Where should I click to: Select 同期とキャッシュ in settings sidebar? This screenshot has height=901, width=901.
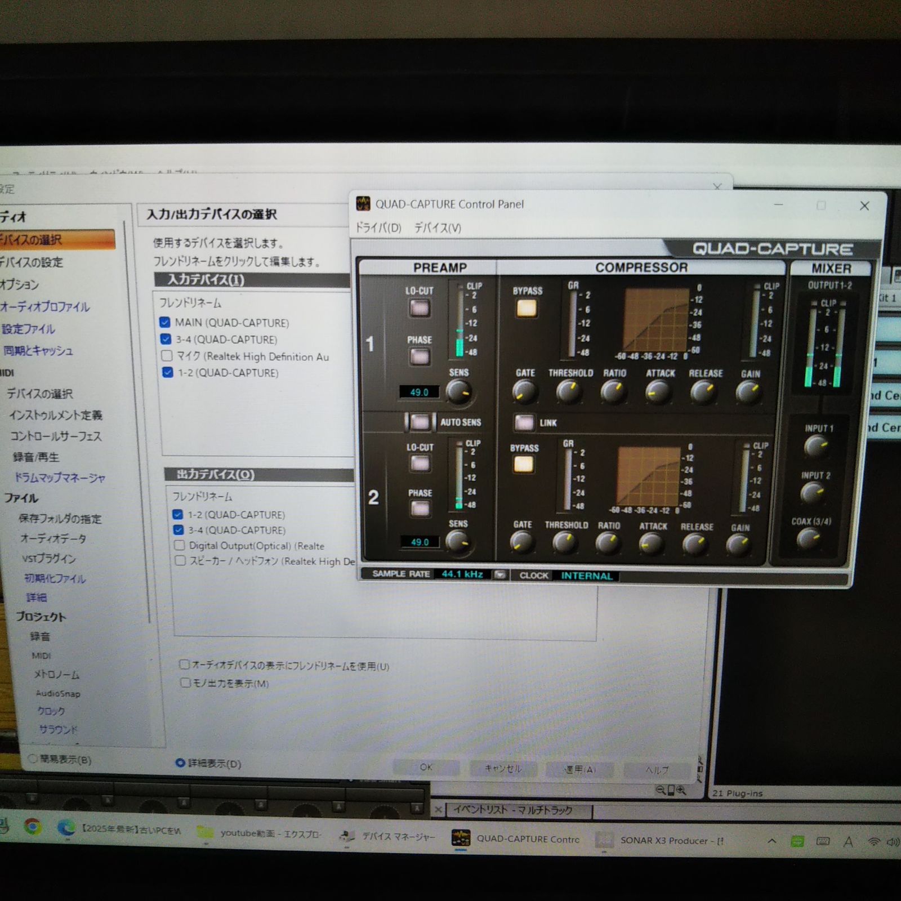38,351
